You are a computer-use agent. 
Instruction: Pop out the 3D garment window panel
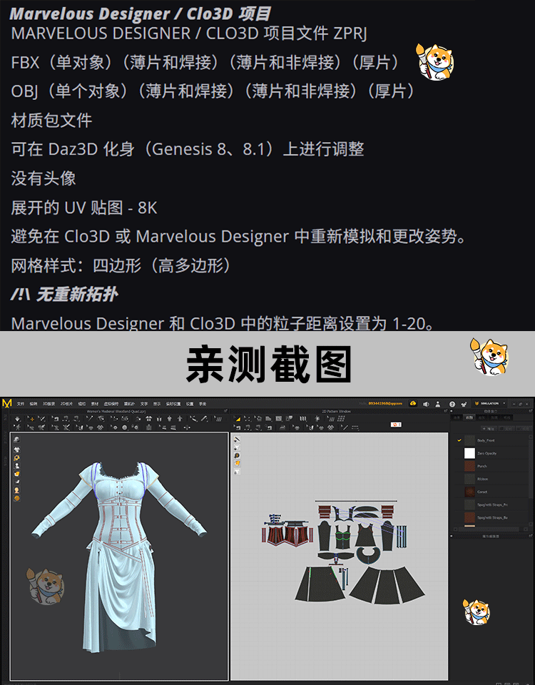click(x=225, y=411)
